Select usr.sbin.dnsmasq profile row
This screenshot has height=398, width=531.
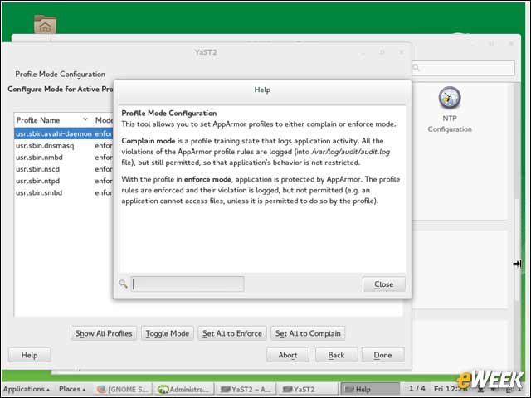click(64, 146)
